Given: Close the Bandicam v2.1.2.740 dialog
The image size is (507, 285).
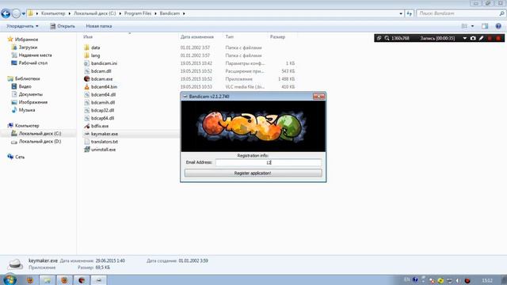Looking at the screenshot, I should [x=318, y=97].
